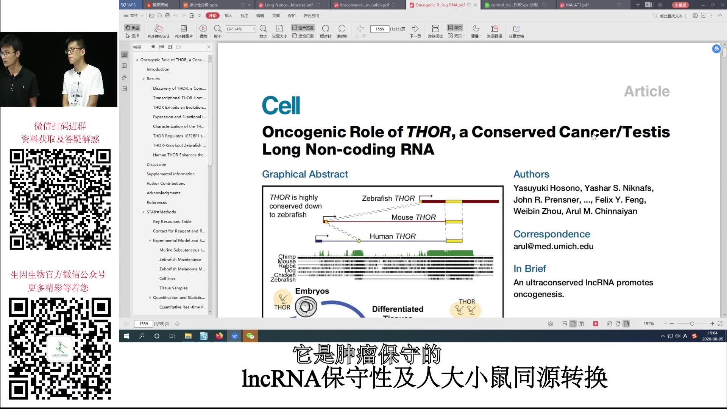
Task: Set view to actual size (实际大小)
Action: (279, 32)
